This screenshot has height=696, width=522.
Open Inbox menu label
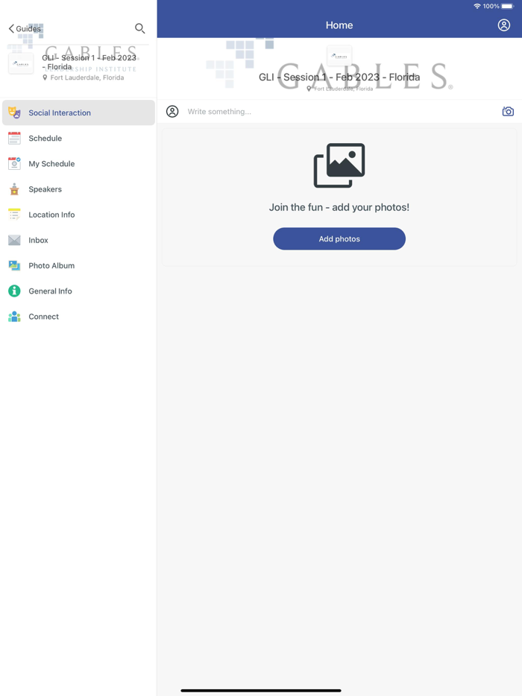click(x=38, y=240)
